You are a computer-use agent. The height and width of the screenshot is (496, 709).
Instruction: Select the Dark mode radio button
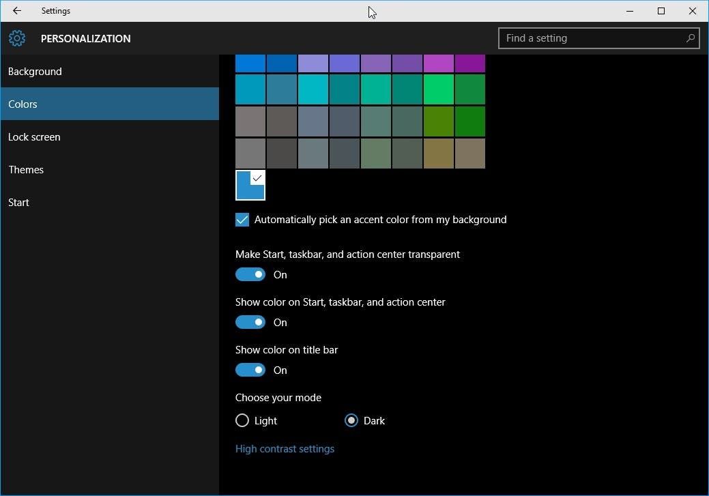[351, 420]
